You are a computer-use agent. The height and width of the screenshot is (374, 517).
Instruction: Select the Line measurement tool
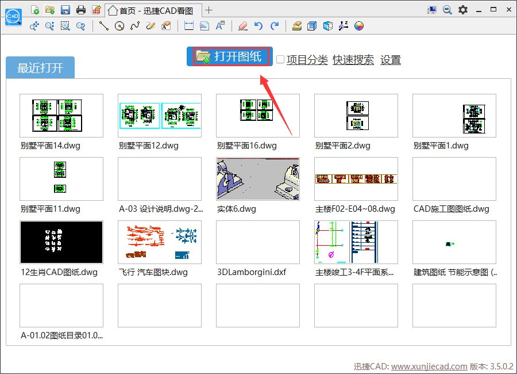[103, 25]
